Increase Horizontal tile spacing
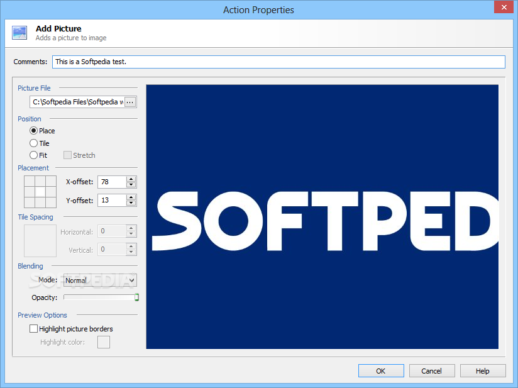Image resolution: width=518 pixels, height=388 pixels. (x=131, y=228)
